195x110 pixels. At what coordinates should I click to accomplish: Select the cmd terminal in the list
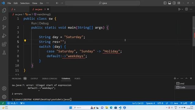click(x=185, y=83)
